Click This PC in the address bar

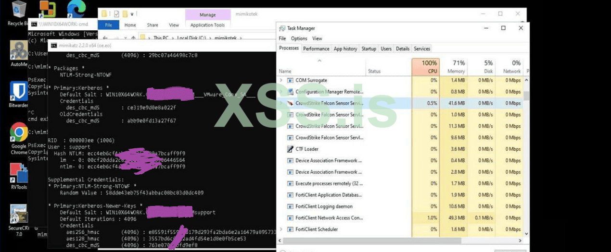click(161, 37)
